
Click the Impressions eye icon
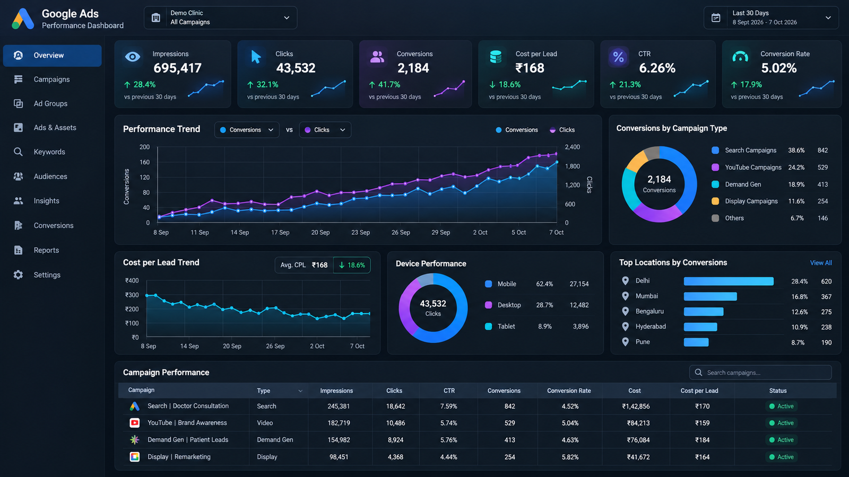tap(133, 57)
